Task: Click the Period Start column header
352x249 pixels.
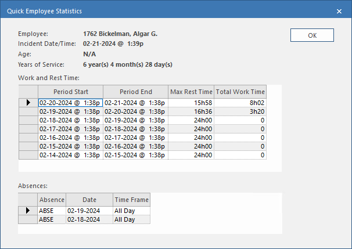Action: [70, 92]
